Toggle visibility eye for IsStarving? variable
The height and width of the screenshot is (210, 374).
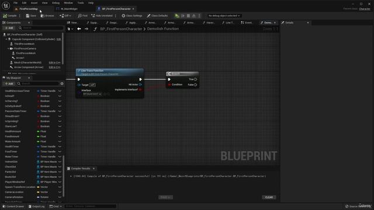click(60, 101)
